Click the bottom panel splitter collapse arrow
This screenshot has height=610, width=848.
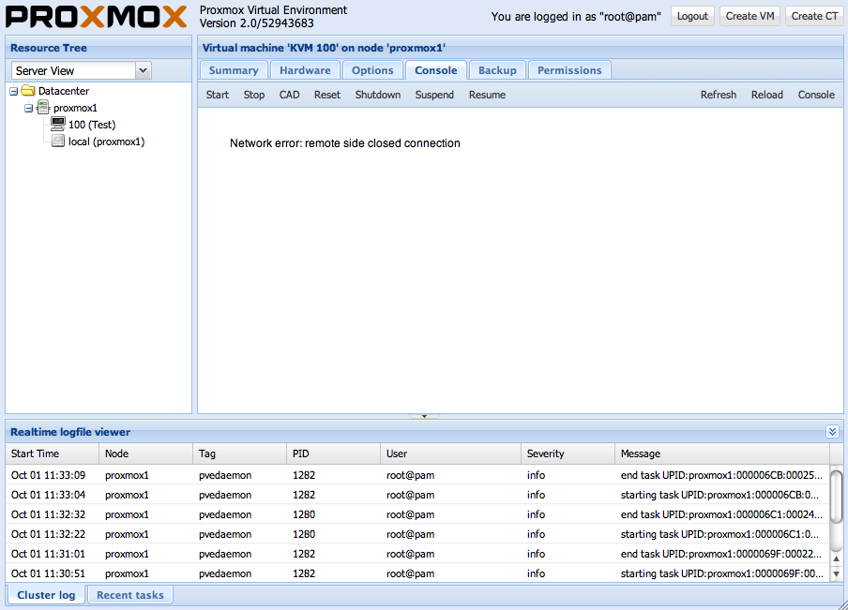424,415
